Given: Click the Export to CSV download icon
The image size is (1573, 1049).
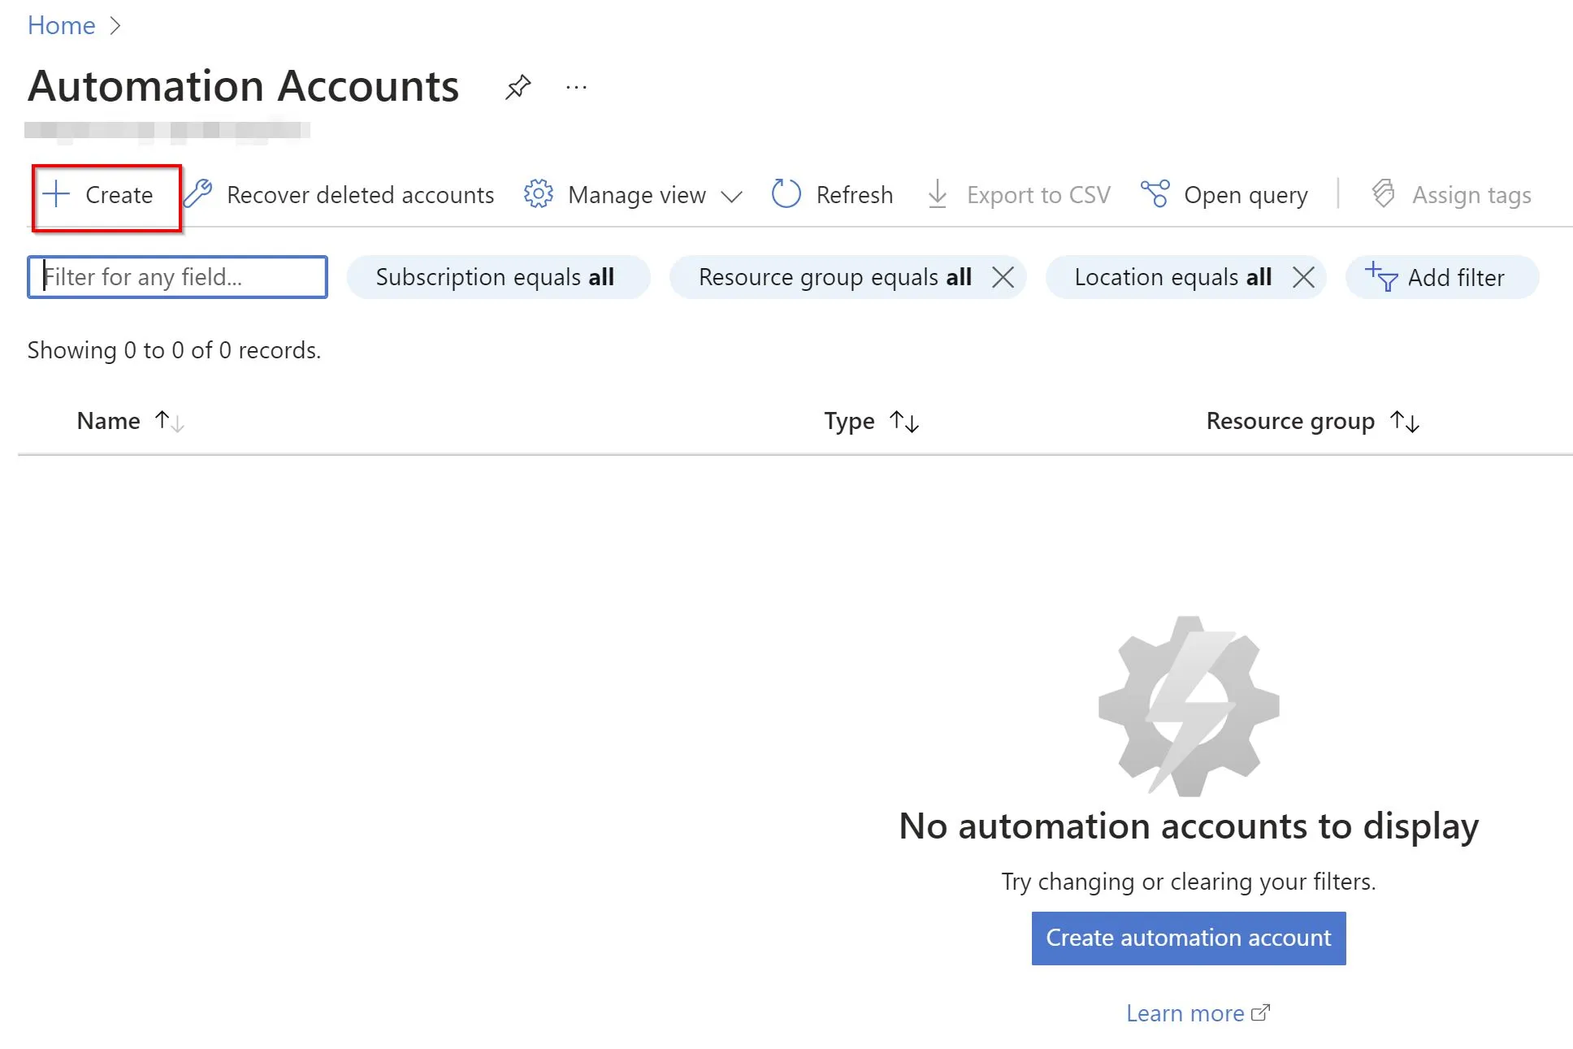Looking at the screenshot, I should click(x=937, y=194).
